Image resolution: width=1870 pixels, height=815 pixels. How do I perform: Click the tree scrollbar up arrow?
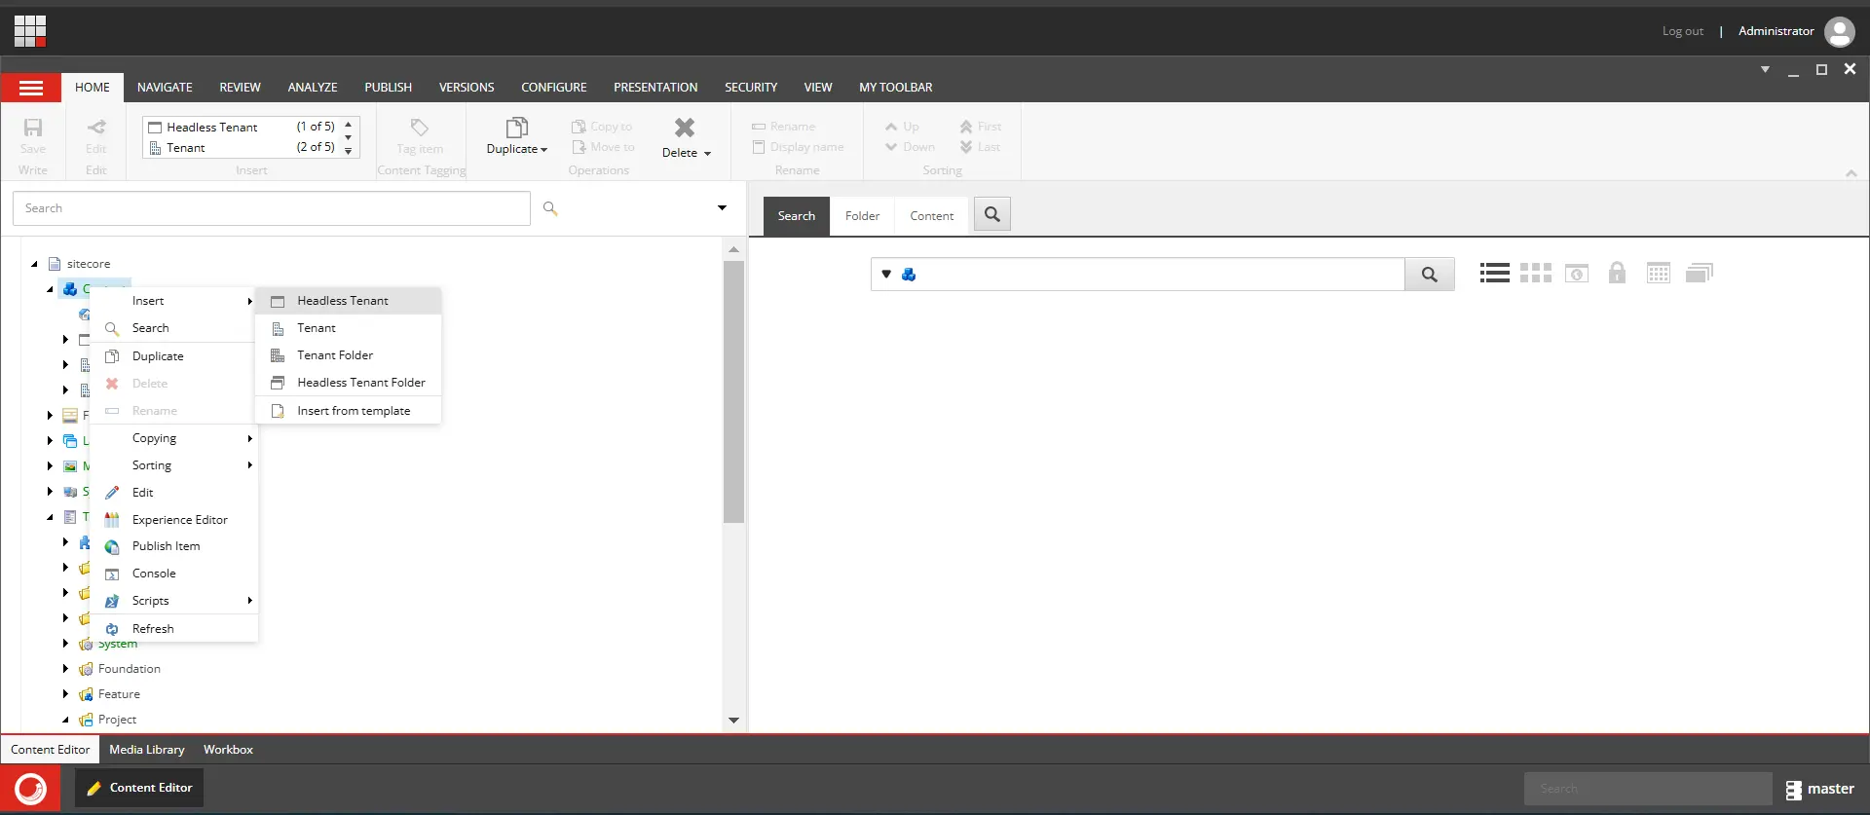[x=733, y=250]
